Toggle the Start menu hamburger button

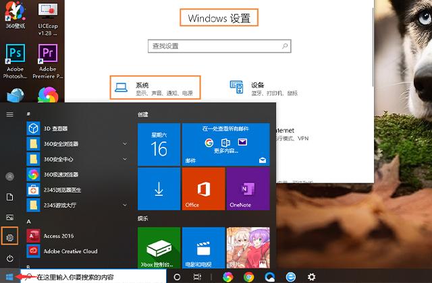pyautogui.click(x=10, y=115)
